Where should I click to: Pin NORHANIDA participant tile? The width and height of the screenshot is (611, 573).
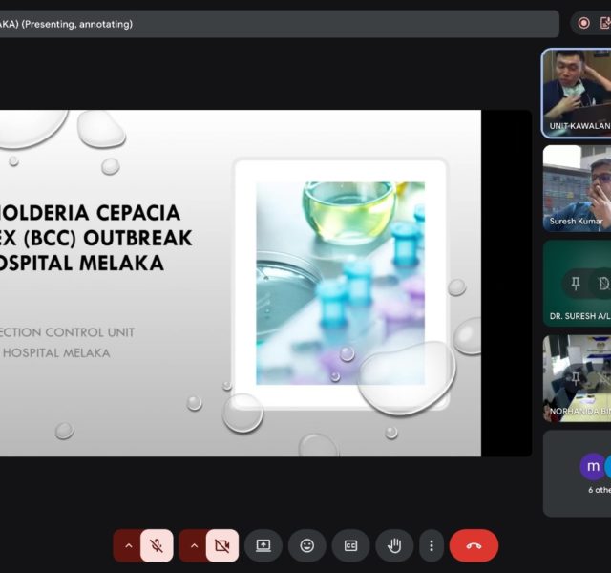pyautogui.click(x=576, y=377)
